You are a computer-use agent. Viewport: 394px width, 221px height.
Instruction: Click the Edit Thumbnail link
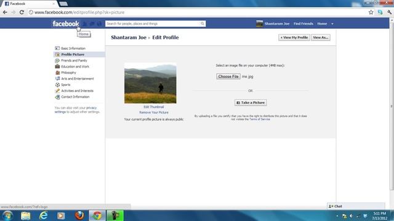click(153, 107)
